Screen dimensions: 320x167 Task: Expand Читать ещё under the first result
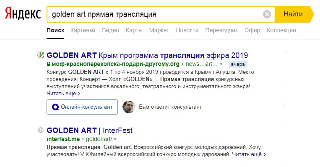pos(63,93)
